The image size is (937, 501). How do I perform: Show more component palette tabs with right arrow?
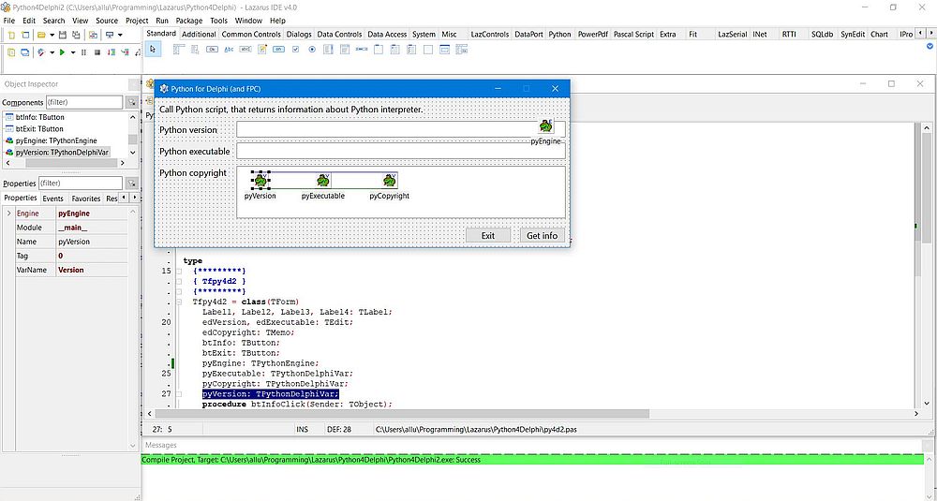click(x=931, y=34)
